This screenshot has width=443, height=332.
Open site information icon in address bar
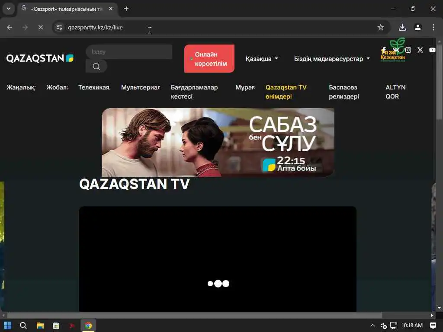[x=59, y=27]
